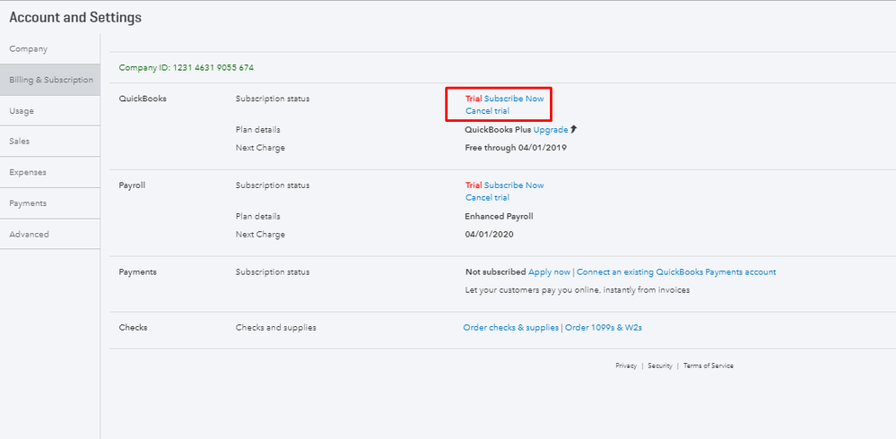
Task: Switch to the Usage tab
Action: tap(22, 111)
